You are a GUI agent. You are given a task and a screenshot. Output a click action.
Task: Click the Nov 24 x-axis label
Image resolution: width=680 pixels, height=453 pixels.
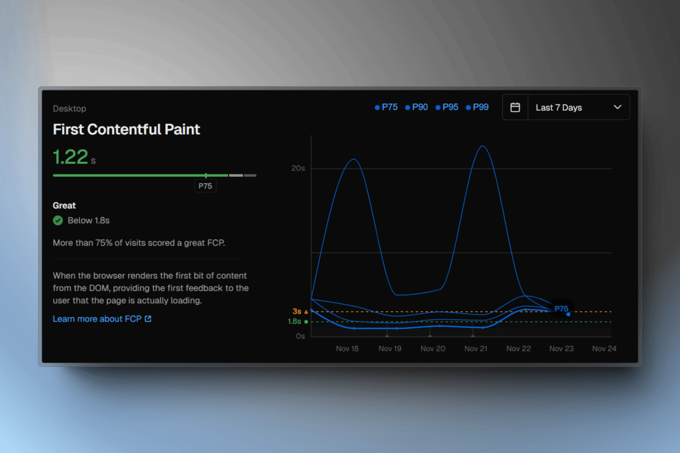coord(604,349)
